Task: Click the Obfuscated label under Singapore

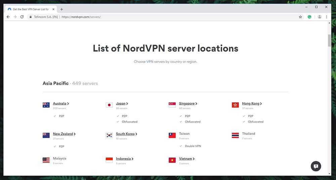Action: tap(193, 122)
